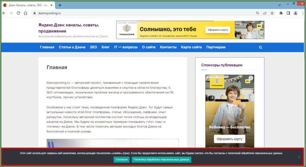Toggle the browser side panel icon
This screenshot has width=306, height=167.
(288, 13)
